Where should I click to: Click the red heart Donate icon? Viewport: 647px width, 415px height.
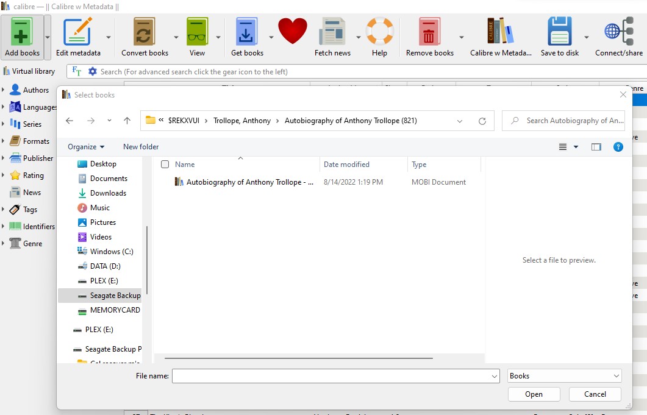tap(293, 31)
